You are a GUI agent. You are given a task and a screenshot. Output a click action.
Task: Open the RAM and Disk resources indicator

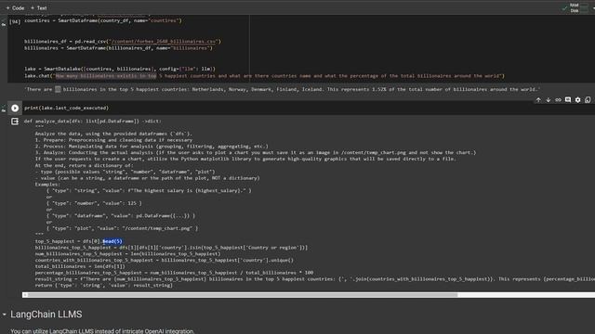tap(578, 8)
